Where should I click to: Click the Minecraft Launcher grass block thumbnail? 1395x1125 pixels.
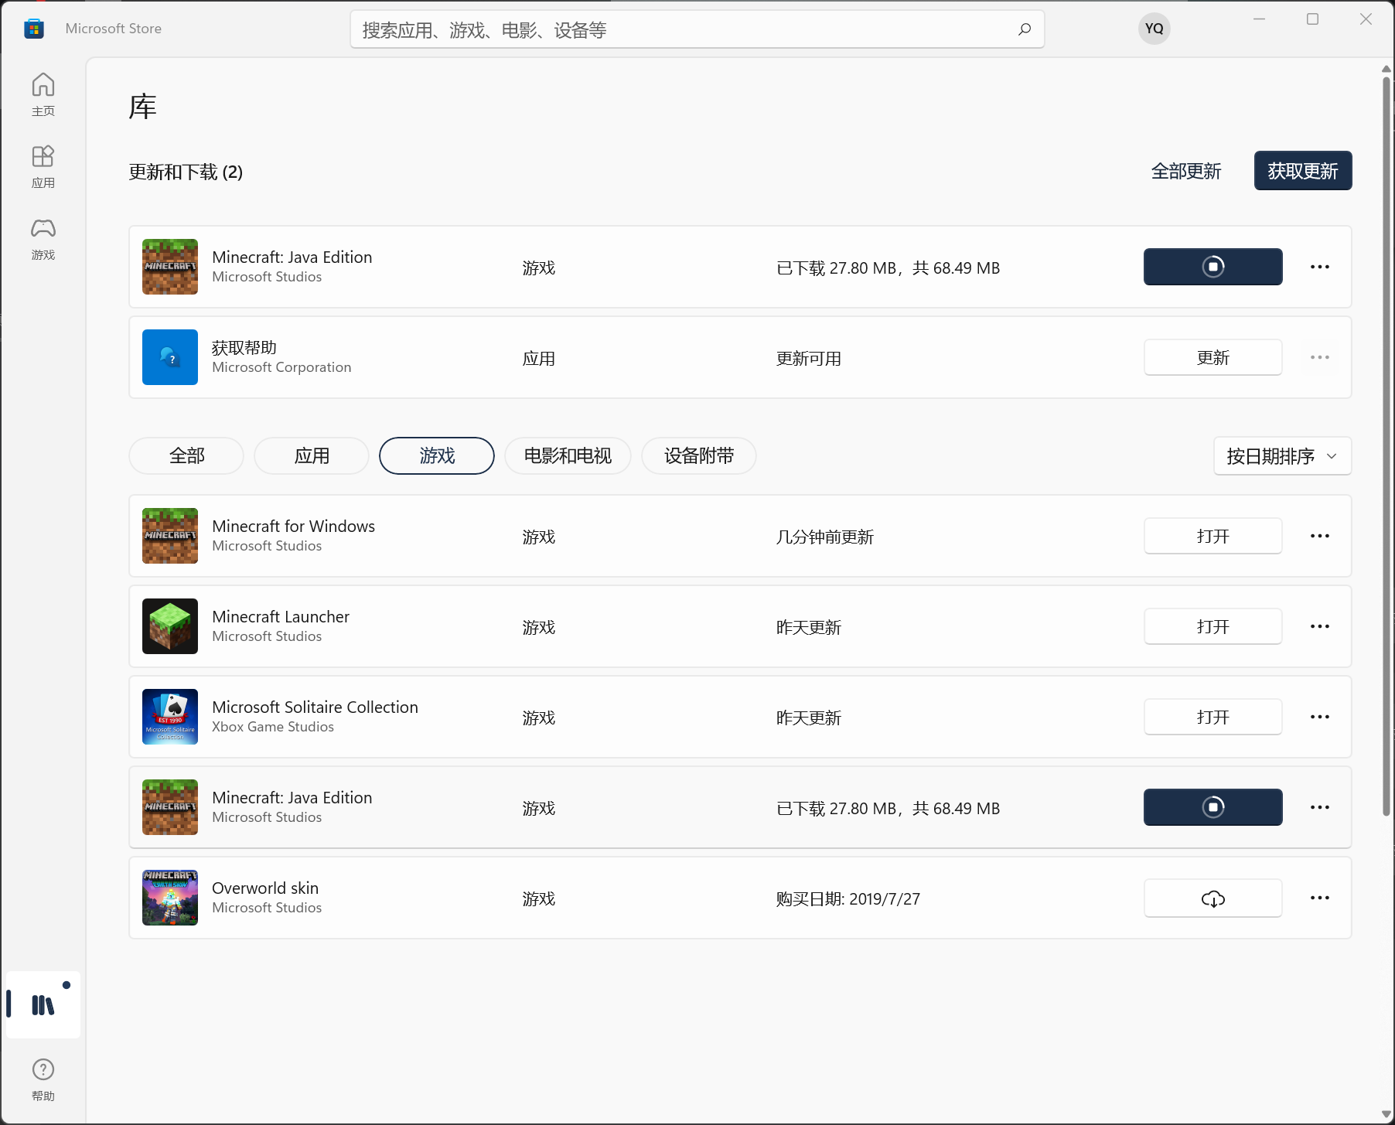click(x=170, y=626)
